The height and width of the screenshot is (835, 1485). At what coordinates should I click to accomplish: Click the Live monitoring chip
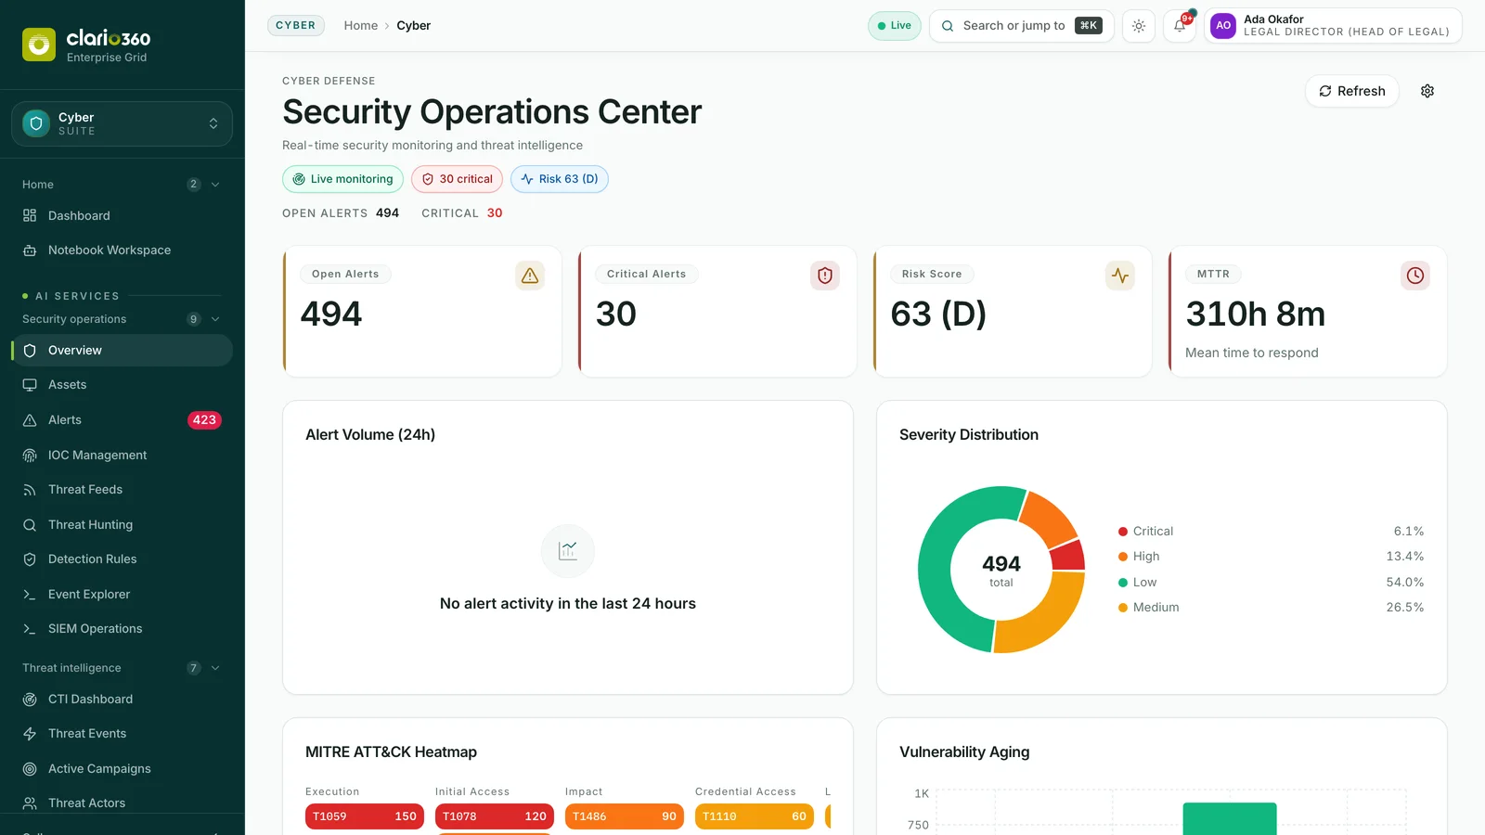(342, 179)
